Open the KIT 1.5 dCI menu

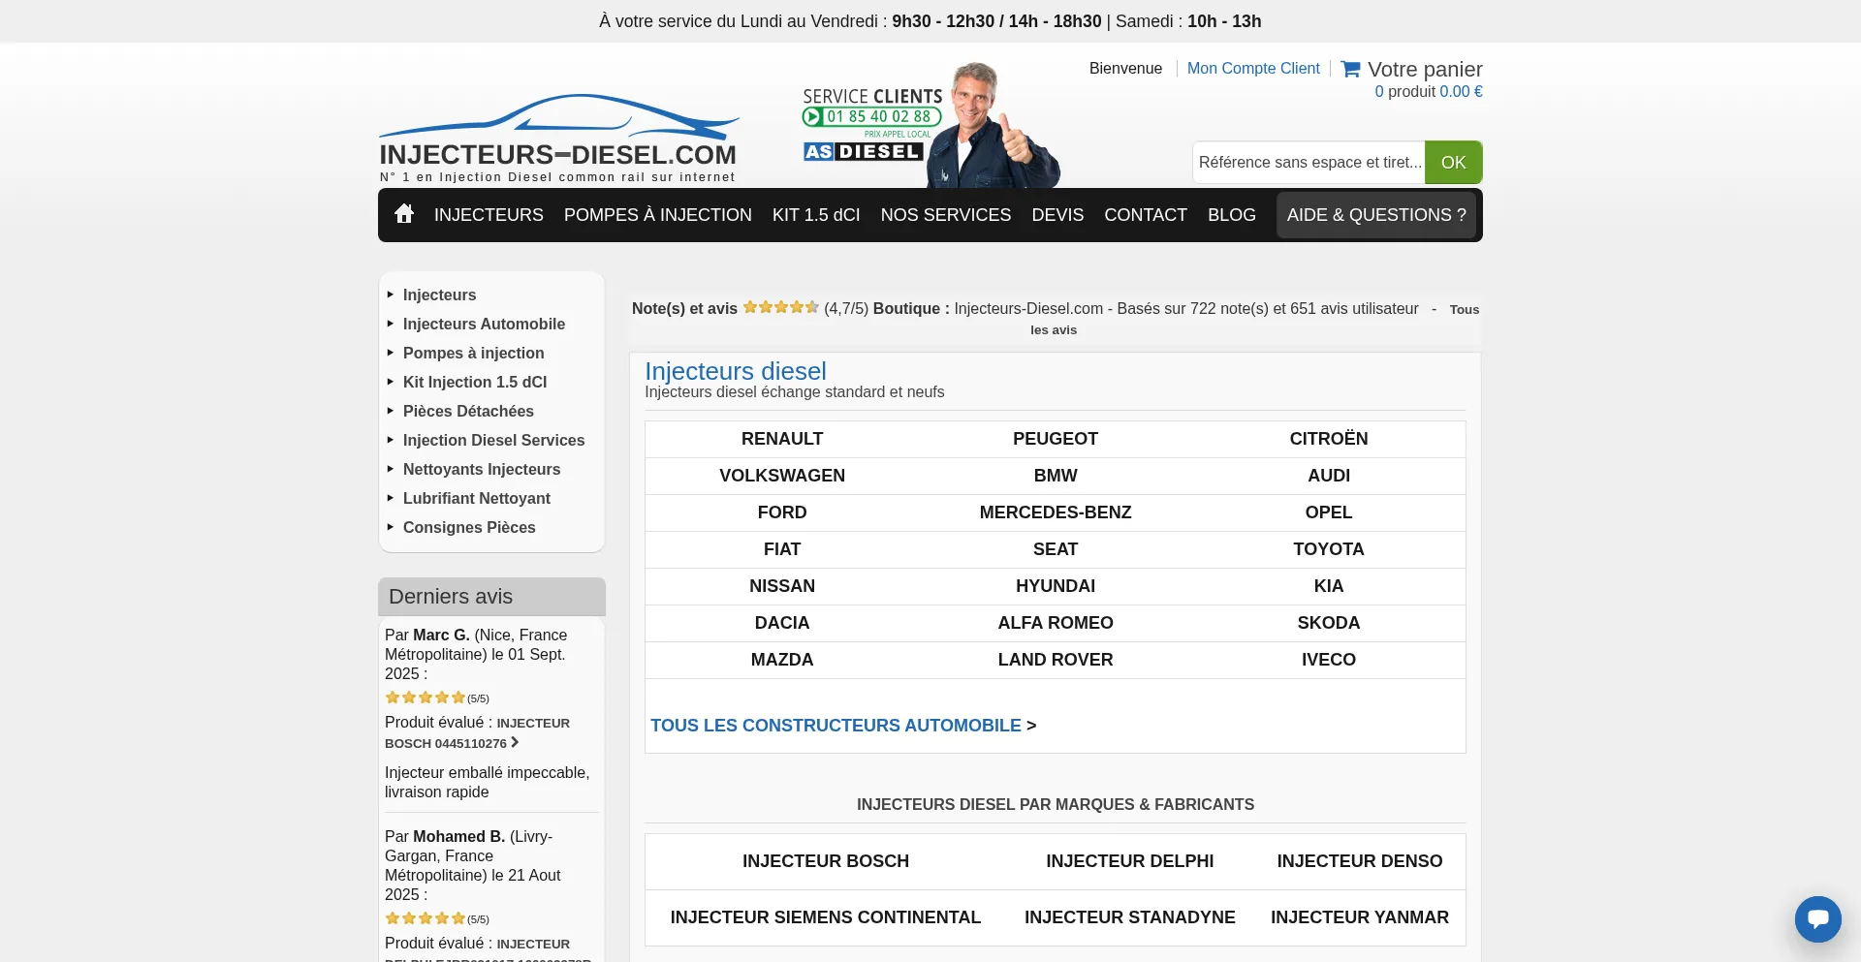[x=816, y=215]
